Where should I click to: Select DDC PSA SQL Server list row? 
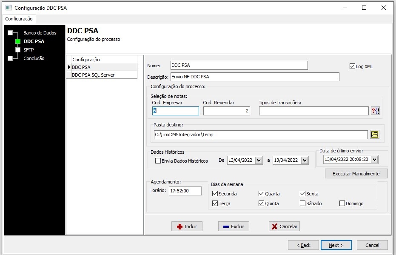coord(102,75)
